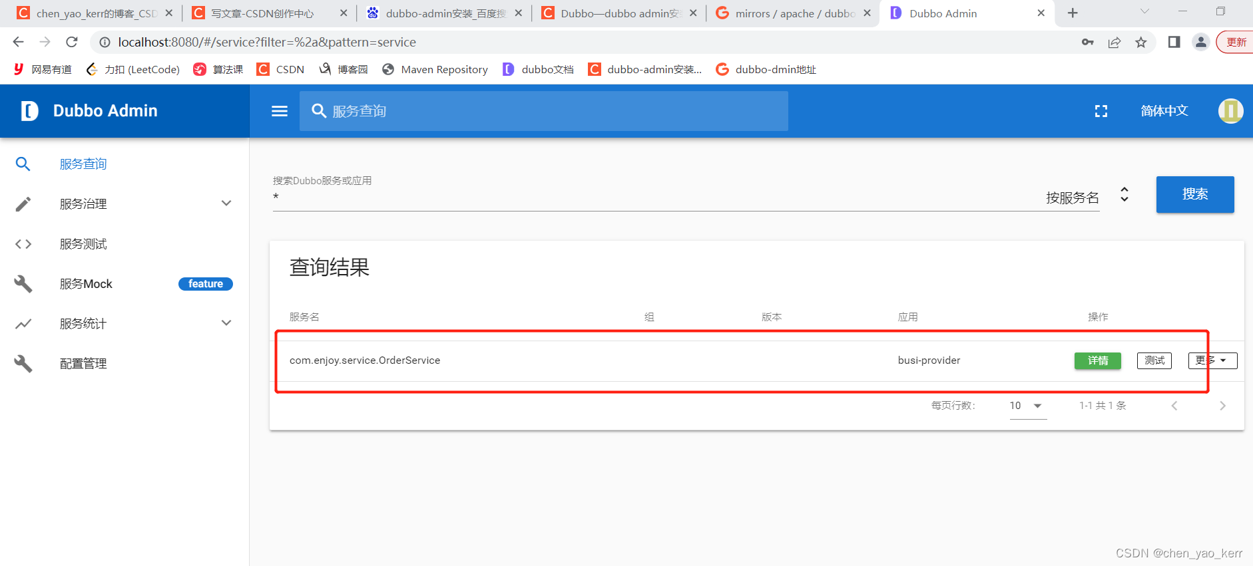Screen dimensions: 1253x566
Task: Close the Dubbo Admin browser tab
Action: click(x=1041, y=13)
